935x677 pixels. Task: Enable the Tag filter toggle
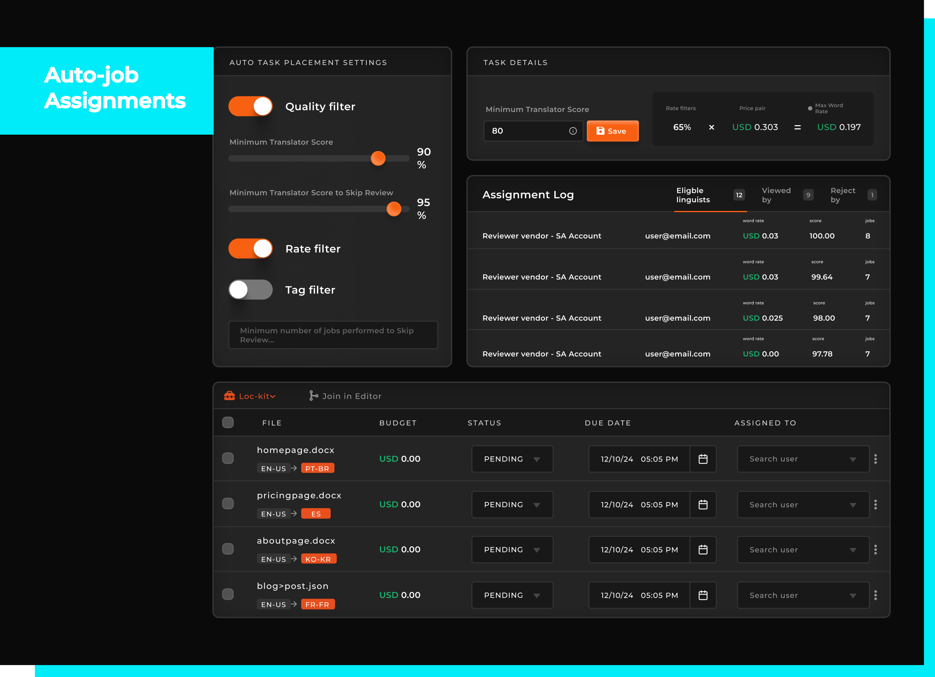(251, 290)
